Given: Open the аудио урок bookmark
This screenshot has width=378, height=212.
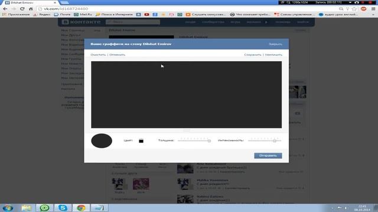Looking at the screenshot, I should point(338,14).
